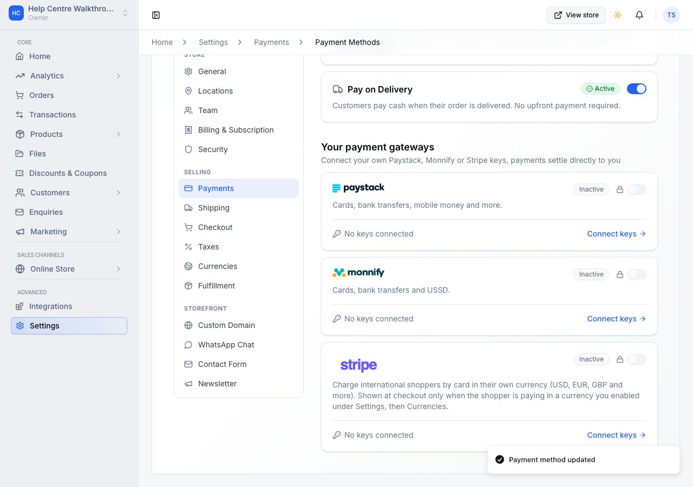
Task: Click the Orders cart icon
Action: tap(19, 95)
